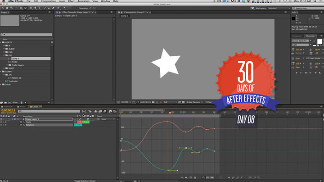Select the Hand tool
Image resolution: width=324 pixels, height=182 pixels.
7,8
